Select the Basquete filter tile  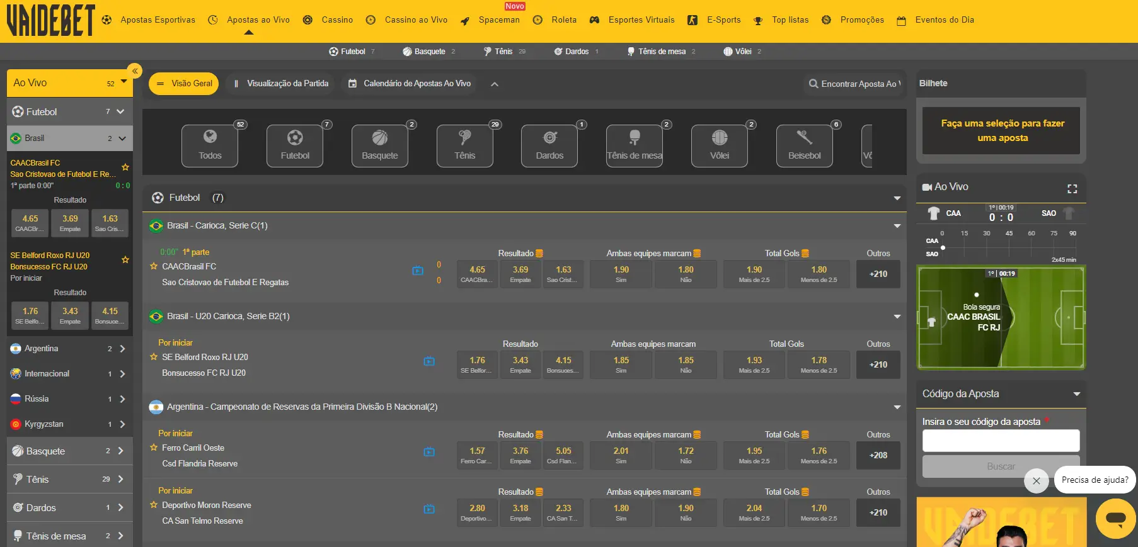click(x=380, y=146)
